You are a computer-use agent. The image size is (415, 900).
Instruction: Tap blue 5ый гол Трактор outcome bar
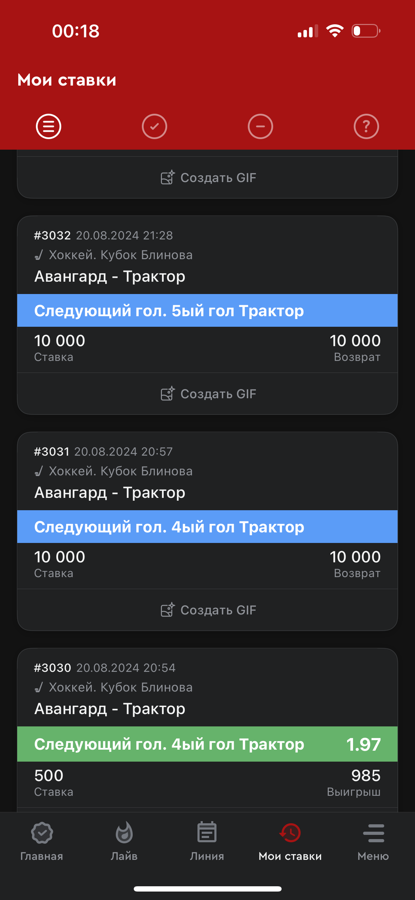point(207,311)
